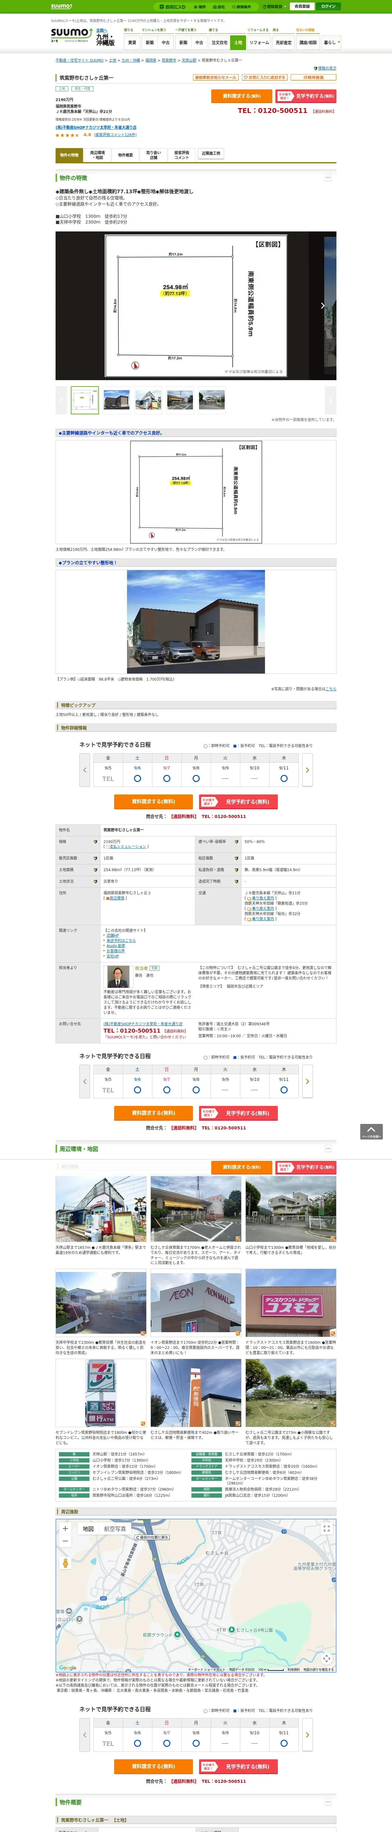The height and width of the screenshot is (1832, 392).
Task: Click ページの先頭へ back-to-top button
Action: (x=371, y=1132)
